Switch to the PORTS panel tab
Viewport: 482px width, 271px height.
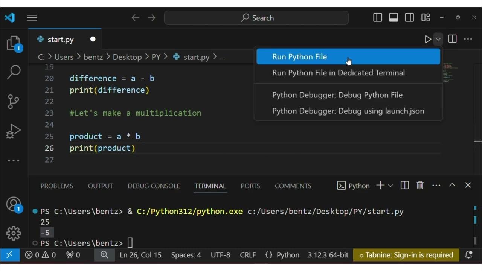coord(250,186)
